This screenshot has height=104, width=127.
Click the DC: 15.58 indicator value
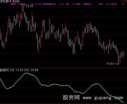pos(31,70)
